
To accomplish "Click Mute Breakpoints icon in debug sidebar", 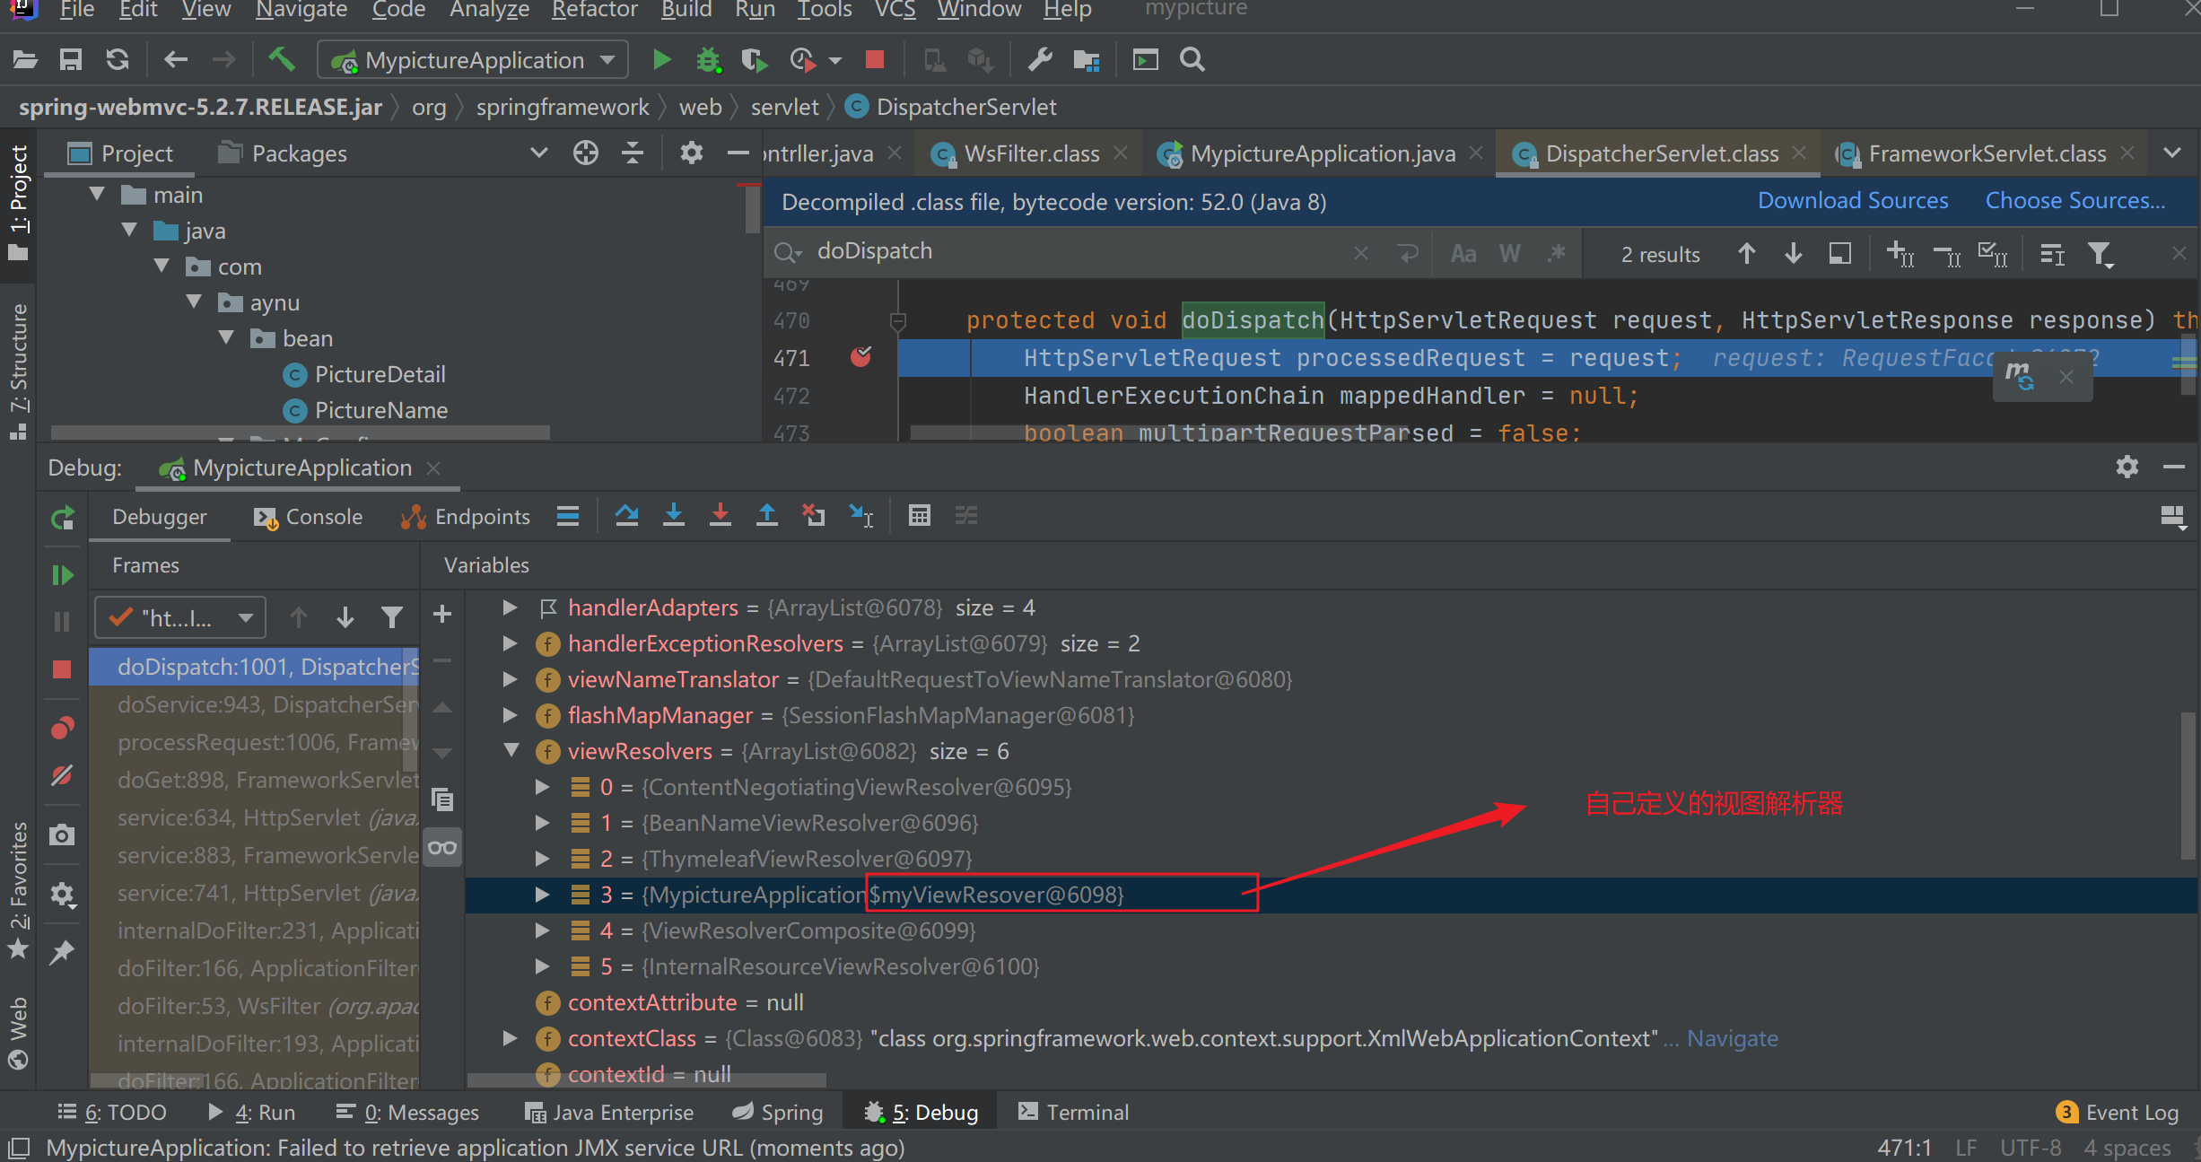I will [x=62, y=776].
